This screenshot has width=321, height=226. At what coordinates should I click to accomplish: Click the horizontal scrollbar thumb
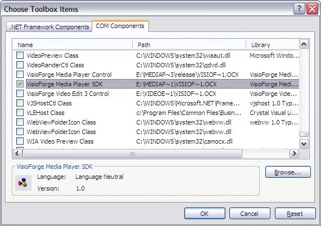click(133, 153)
